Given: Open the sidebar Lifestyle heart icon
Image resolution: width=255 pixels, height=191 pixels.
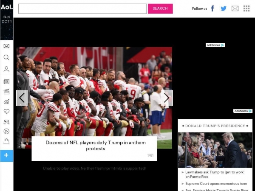Looking at the screenshot, I should point(6,111).
